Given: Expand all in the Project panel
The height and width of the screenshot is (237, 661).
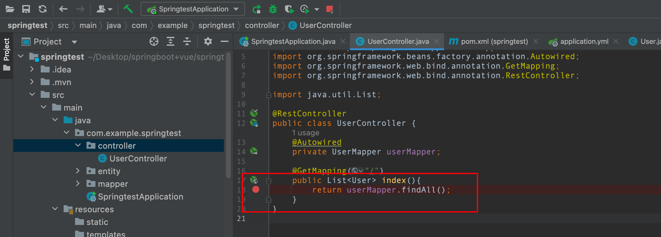Looking at the screenshot, I should tap(170, 41).
